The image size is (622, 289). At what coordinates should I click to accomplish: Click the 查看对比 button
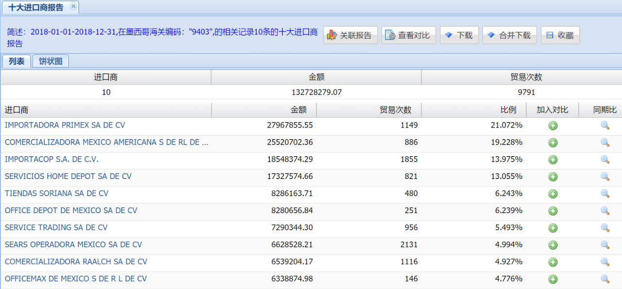(408, 35)
